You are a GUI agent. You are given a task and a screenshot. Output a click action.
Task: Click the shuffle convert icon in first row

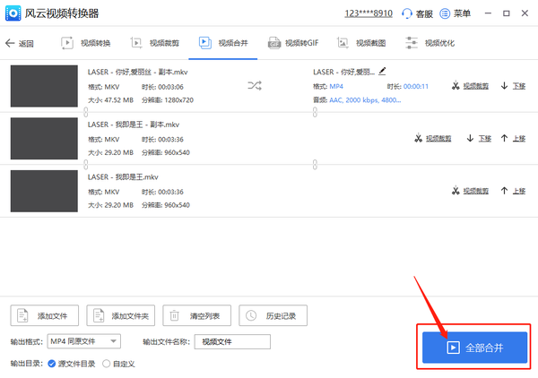(x=255, y=85)
